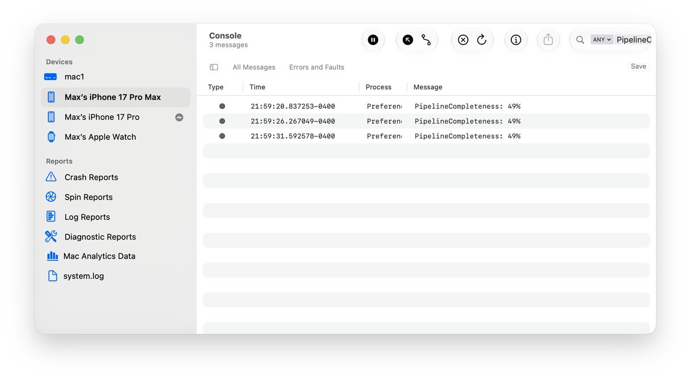Open the ANY filter dropdown
The width and height of the screenshot is (691, 380).
point(602,40)
